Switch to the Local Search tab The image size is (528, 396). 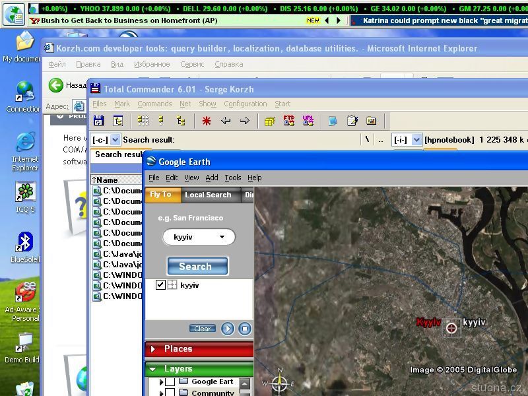pyautogui.click(x=208, y=195)
